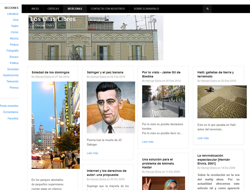Viewport: 250px width, 190px height.
Task: Open Sobre Elvarapalo menu item
Action: [146, 9]
